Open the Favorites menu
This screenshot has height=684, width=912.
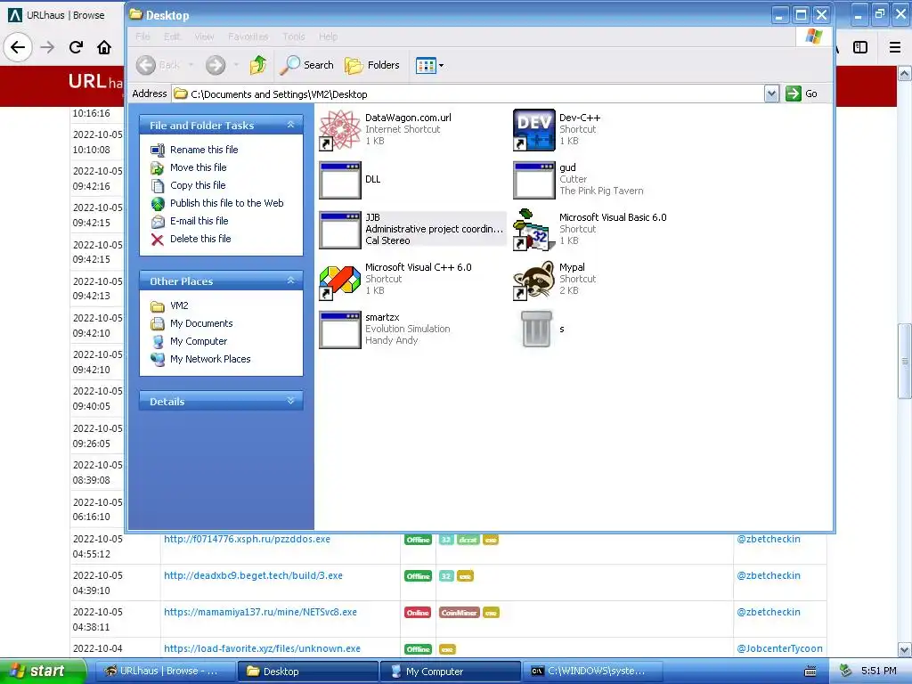248,37
